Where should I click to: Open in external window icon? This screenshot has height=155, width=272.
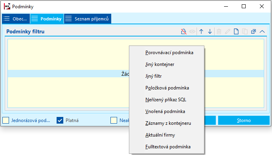click(x=254, y=31)
